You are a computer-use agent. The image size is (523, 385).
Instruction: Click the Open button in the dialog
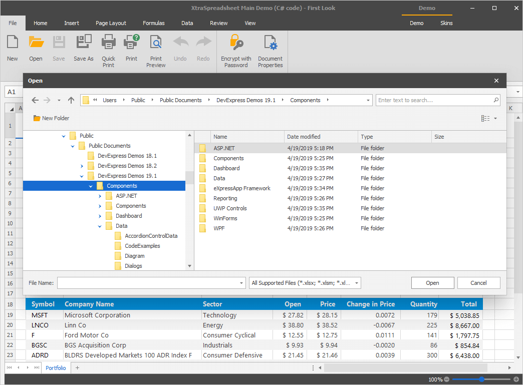(x=432, y=283)
